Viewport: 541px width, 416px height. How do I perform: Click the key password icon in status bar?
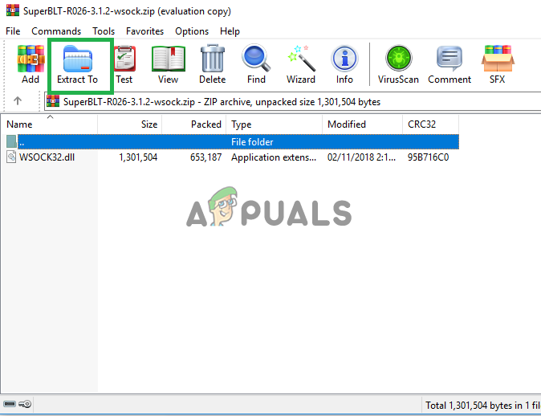25,404
